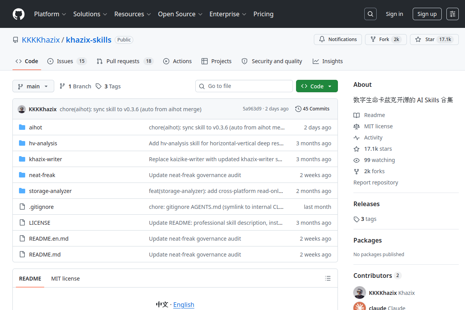Click the bell Notifications button
This screenshot has width=465, height=310.
(x=338, y=40)
